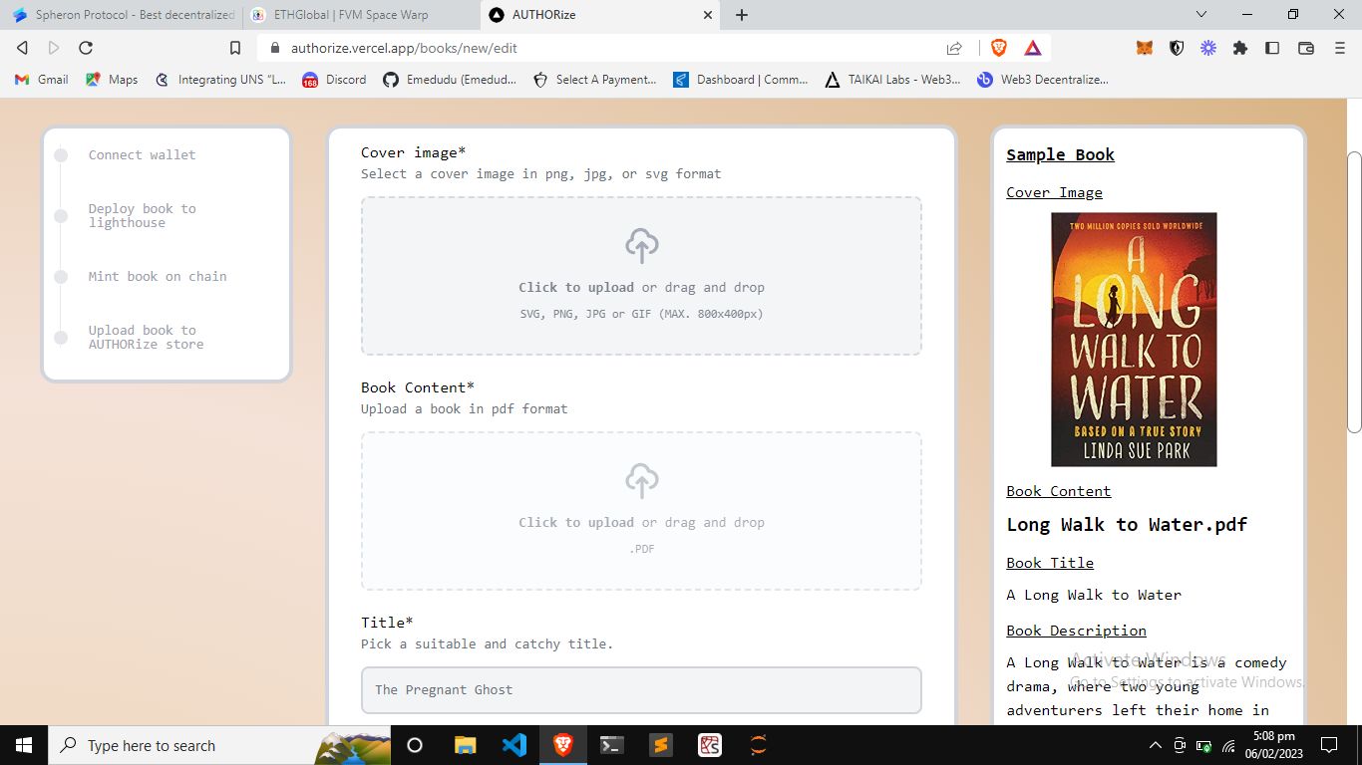
Task: Click the address bar URL
Action: 404,48
